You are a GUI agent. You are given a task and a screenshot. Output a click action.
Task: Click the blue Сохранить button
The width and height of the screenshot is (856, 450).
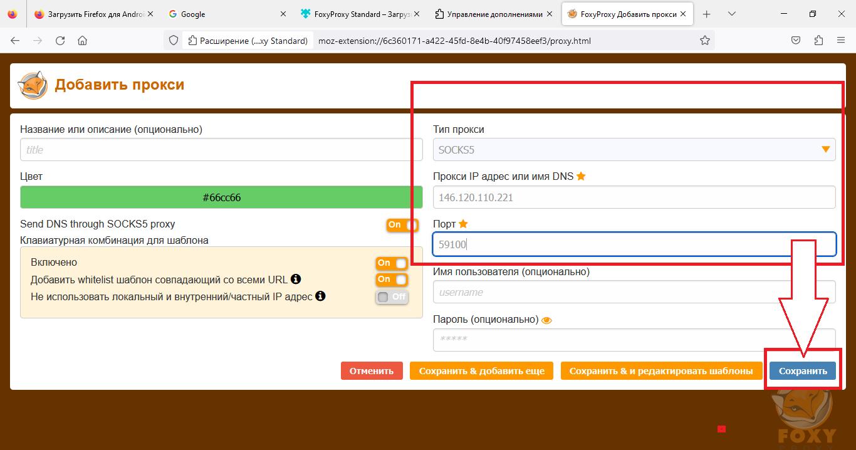[x=803, y=371]
